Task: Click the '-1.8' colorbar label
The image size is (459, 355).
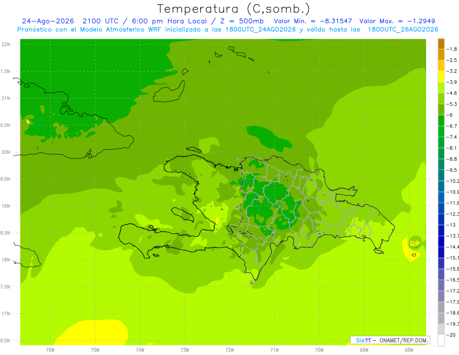Action: (x=452, y=49)
